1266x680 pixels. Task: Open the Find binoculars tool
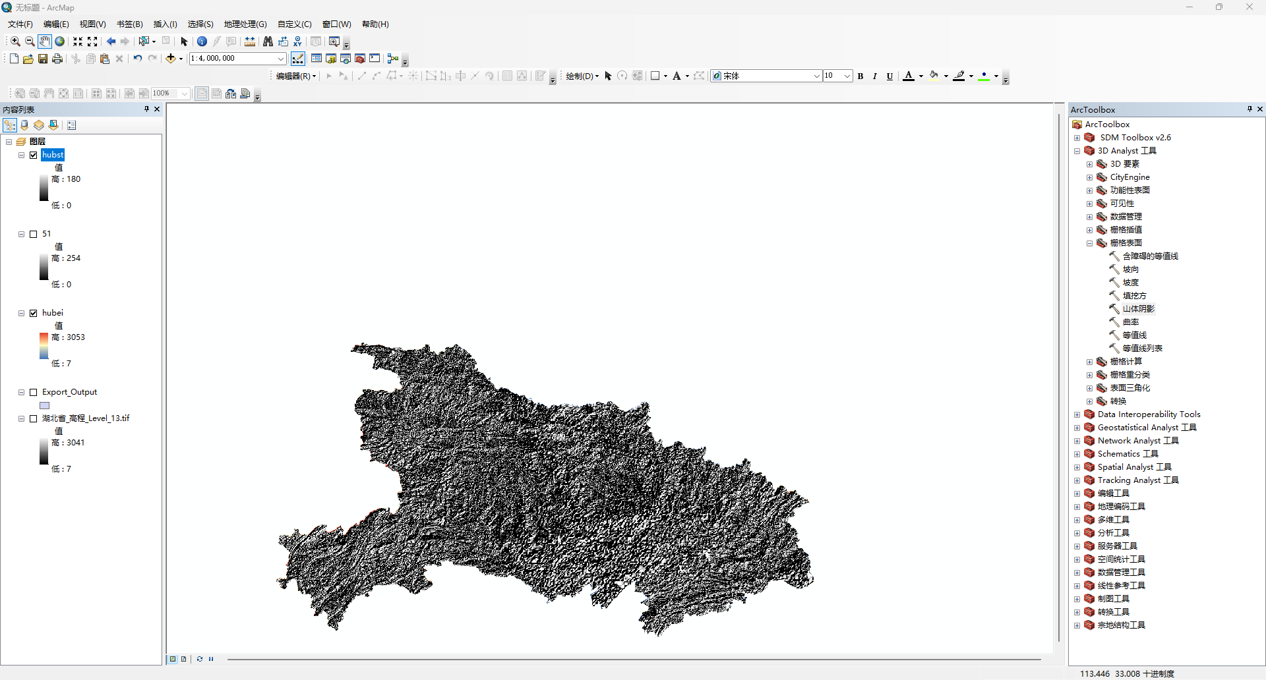pos(268,42)
